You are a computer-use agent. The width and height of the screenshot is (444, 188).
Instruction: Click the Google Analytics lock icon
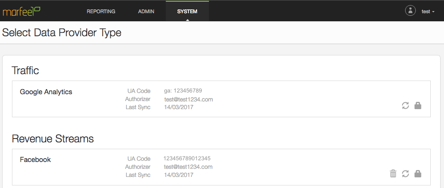(x=418, y=106)
